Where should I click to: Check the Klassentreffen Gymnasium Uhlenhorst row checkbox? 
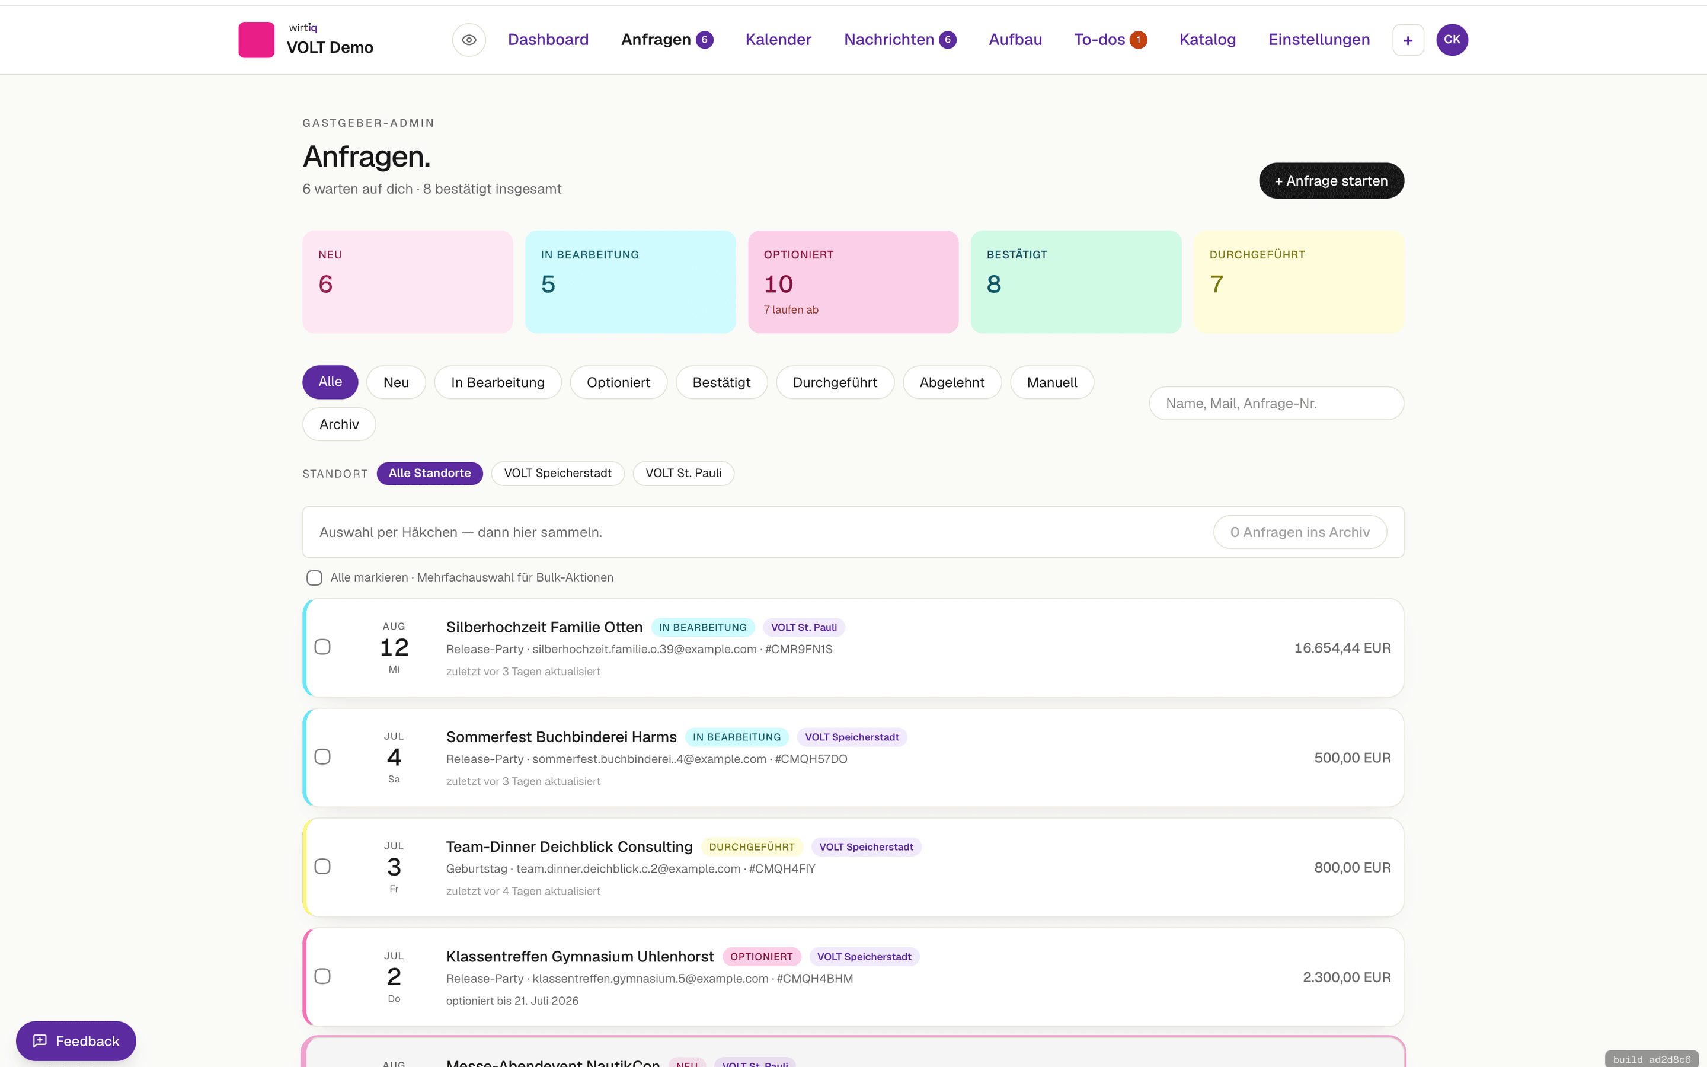point(322,976)
